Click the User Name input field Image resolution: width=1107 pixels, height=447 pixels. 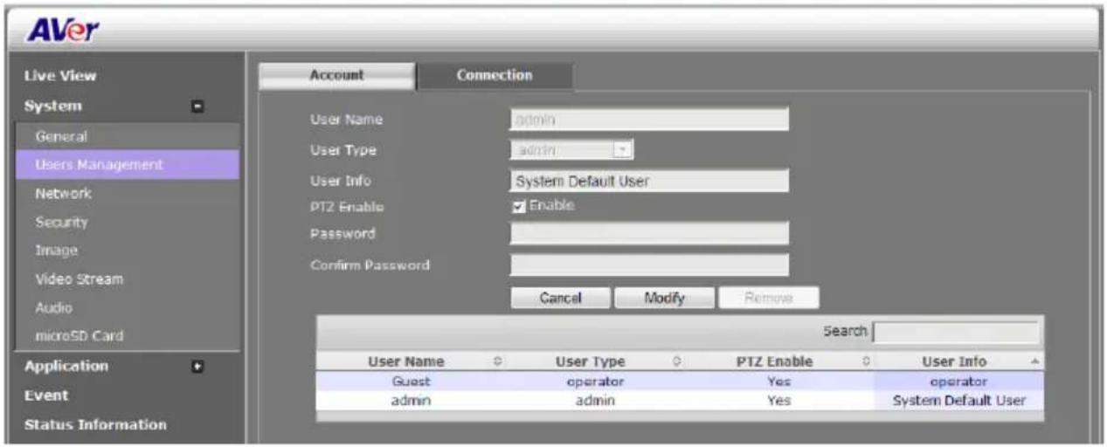(649, 119)
